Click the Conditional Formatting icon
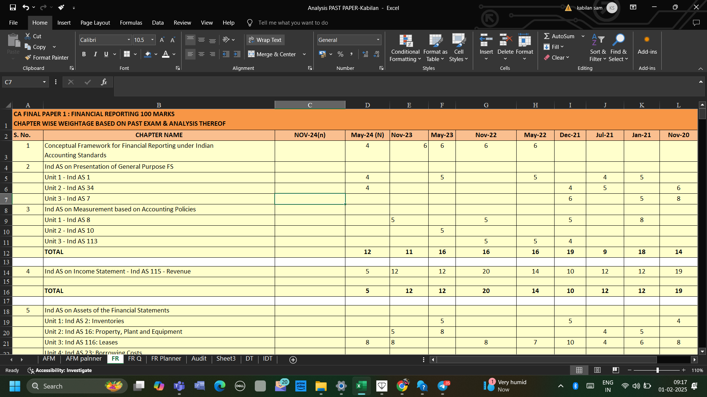Image resolution: width=707 pixels, height=397 pixels. click(x=405, y=41)
